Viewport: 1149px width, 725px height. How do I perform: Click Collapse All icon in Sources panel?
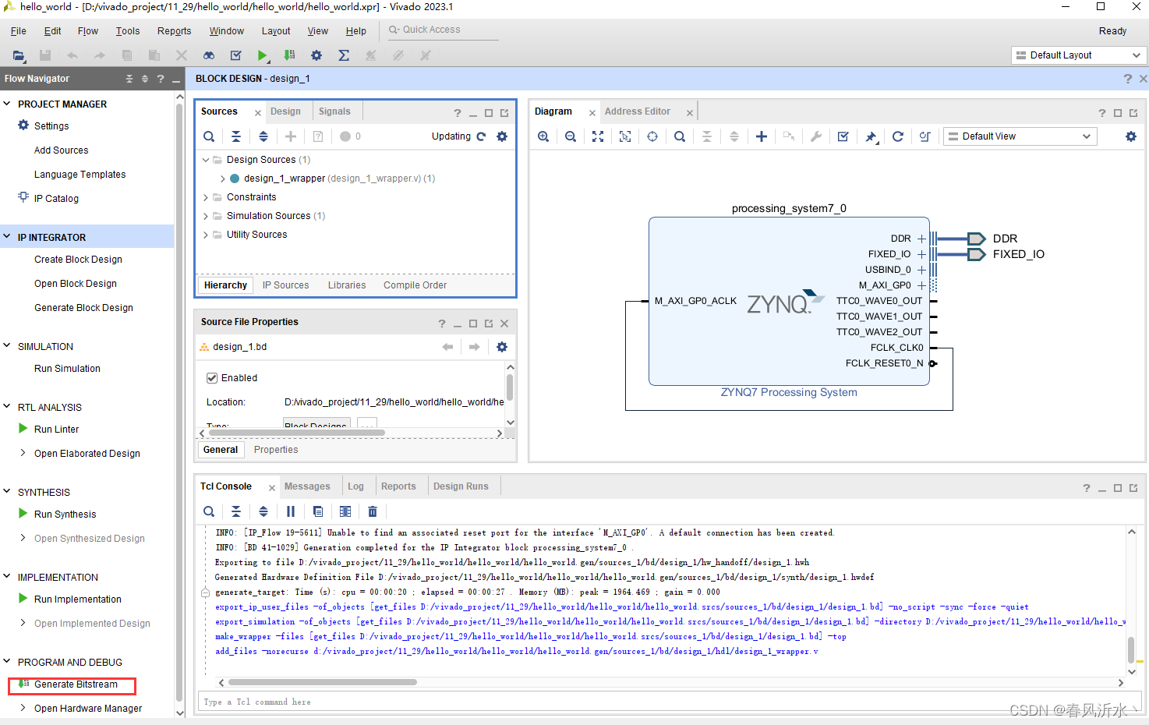(236, 136)
